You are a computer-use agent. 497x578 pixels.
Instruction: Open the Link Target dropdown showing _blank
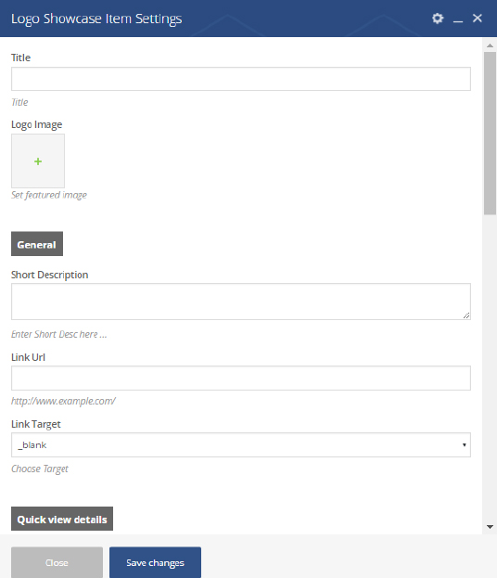pyautogui.click(x=241, y=445)
